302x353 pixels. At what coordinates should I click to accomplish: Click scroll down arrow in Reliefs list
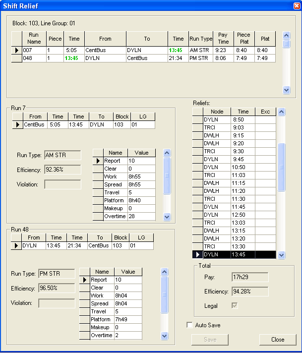tap(282, 255)
